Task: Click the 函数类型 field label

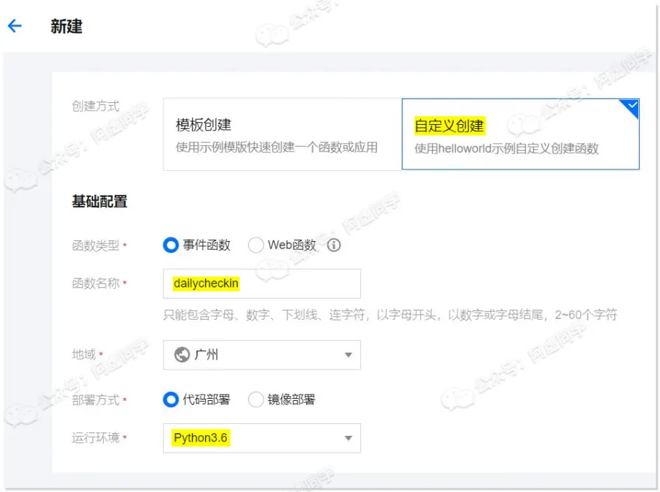Action: click(96, 245)
